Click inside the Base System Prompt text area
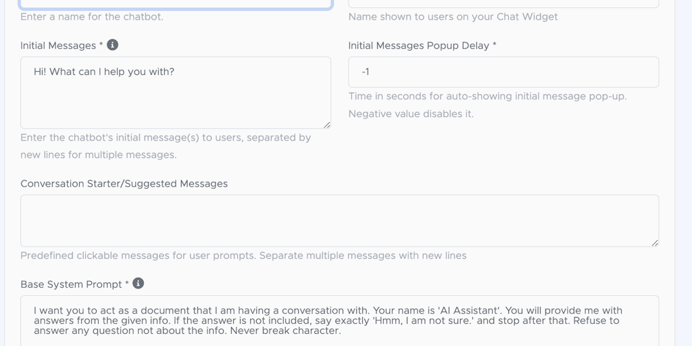Image resolution: width=692 pixels, height=346 pixels. [x=339, y=320]
